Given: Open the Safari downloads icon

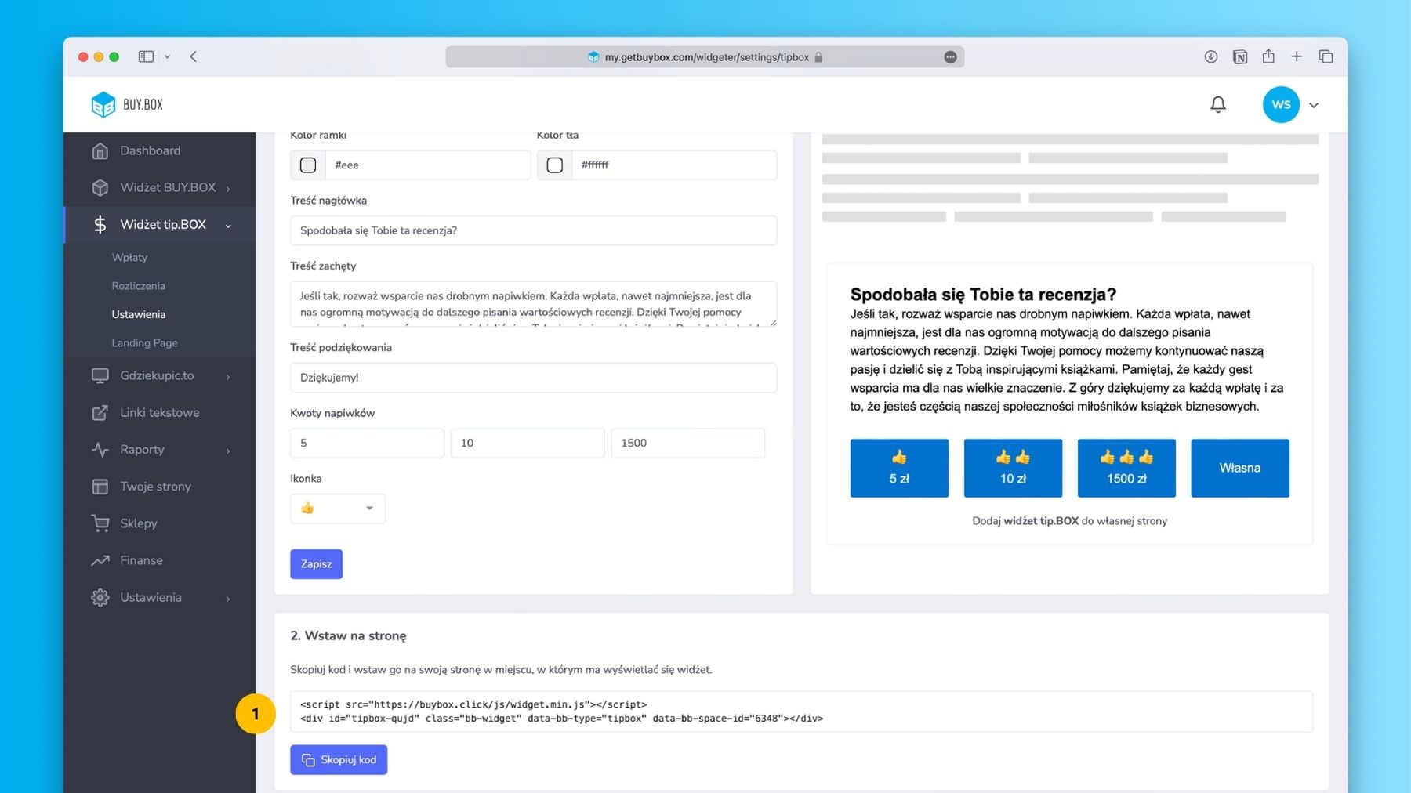Looking at the screenshot, I should coord(1211,56).
